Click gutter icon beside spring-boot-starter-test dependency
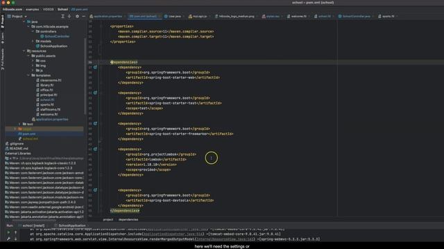 pos(96,93)
